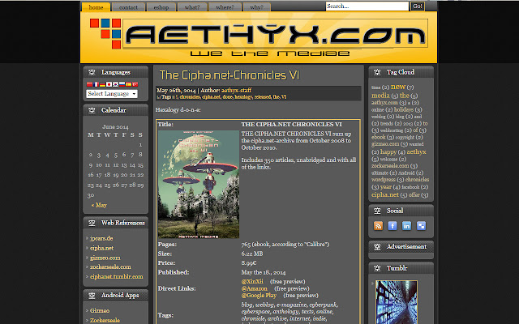Select the 'media' tag in Tag Cloud
This screenshot has height=324, width=519.
380,96
